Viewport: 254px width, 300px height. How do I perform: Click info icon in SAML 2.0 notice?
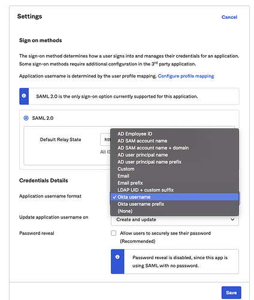24,96
